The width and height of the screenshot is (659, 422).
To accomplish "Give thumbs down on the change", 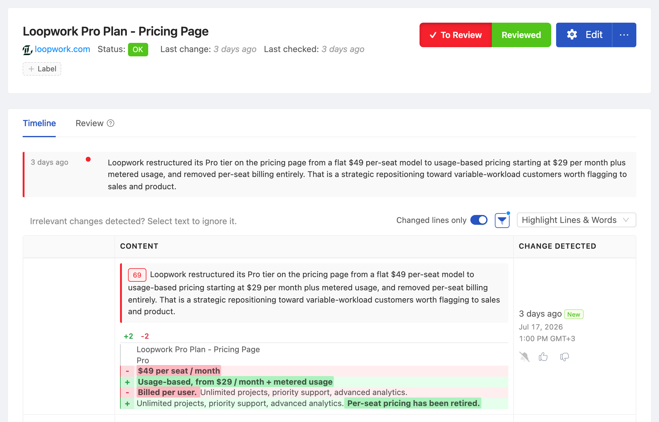I will (564, 357).
